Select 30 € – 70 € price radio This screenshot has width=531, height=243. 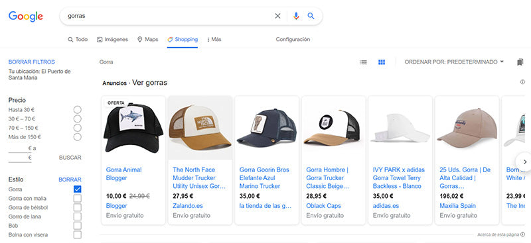pos(78,119)
